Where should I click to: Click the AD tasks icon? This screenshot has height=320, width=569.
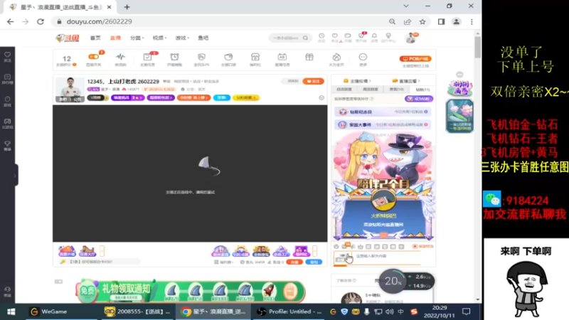[282, 57]
